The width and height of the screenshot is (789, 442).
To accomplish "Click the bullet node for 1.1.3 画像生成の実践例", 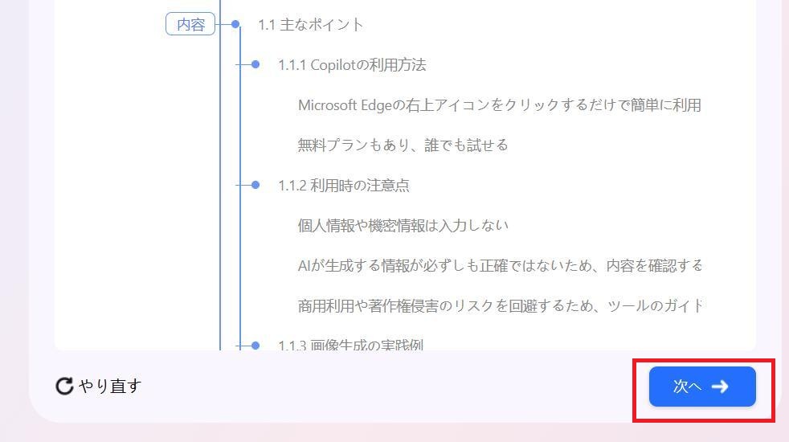I will tap(256, 345).
